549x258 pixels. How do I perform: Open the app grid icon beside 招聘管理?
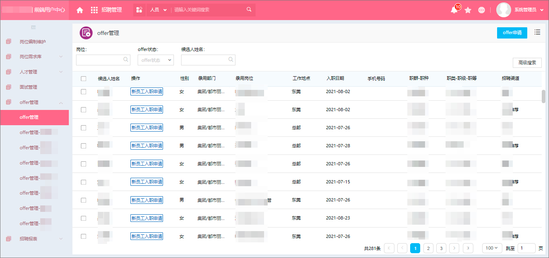click(94, 10)
